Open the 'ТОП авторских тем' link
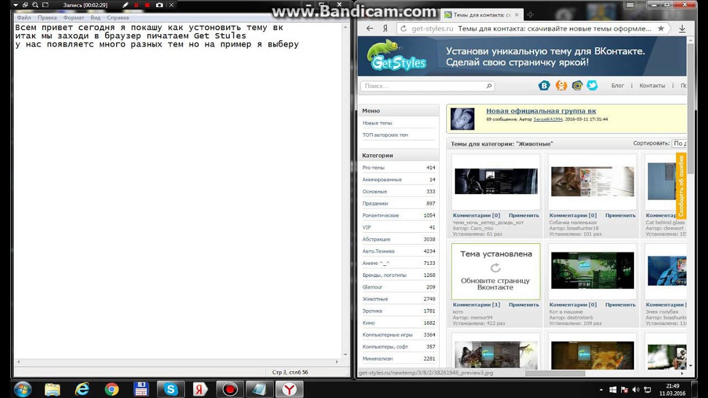Viewport: 708px width, 398px height. (x=385, y=135)
